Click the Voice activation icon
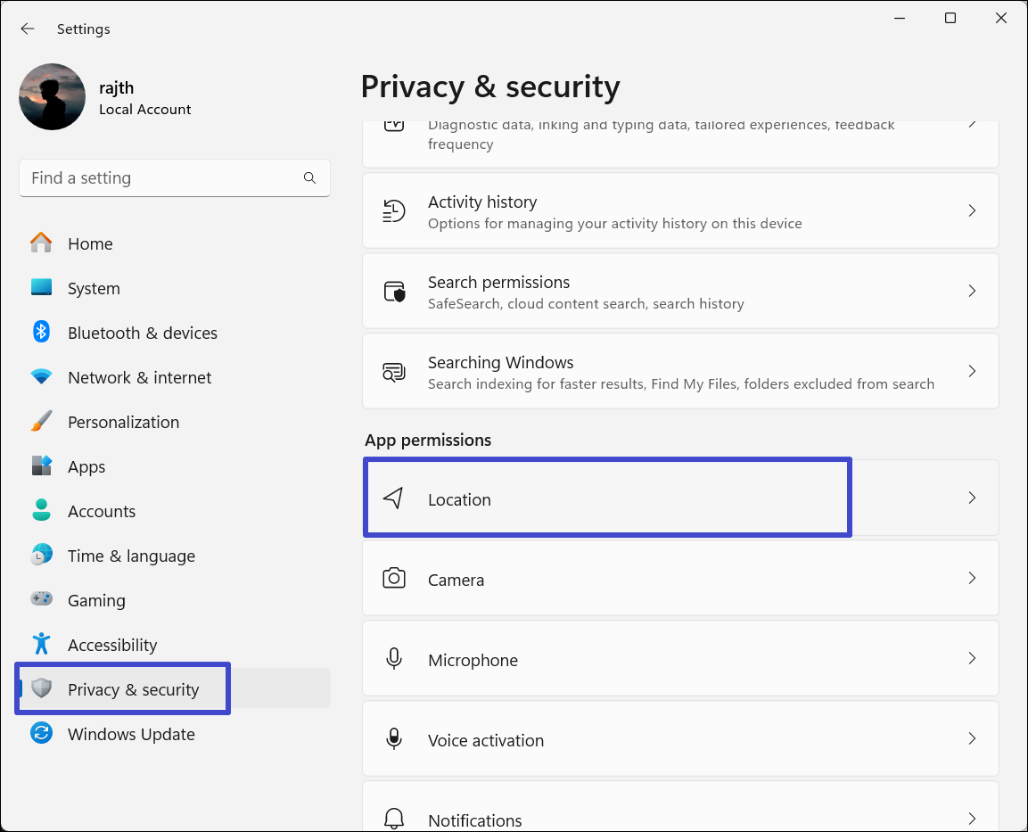Viewport: 1028px width, 832px height. (x=393, y=739)
